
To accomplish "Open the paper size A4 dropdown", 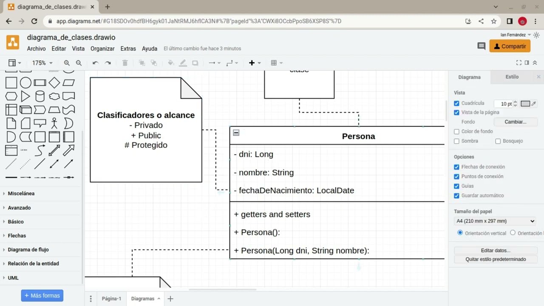I will [496, 221].
